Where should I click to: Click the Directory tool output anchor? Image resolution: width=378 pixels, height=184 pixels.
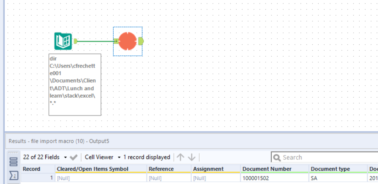point(75,41)
